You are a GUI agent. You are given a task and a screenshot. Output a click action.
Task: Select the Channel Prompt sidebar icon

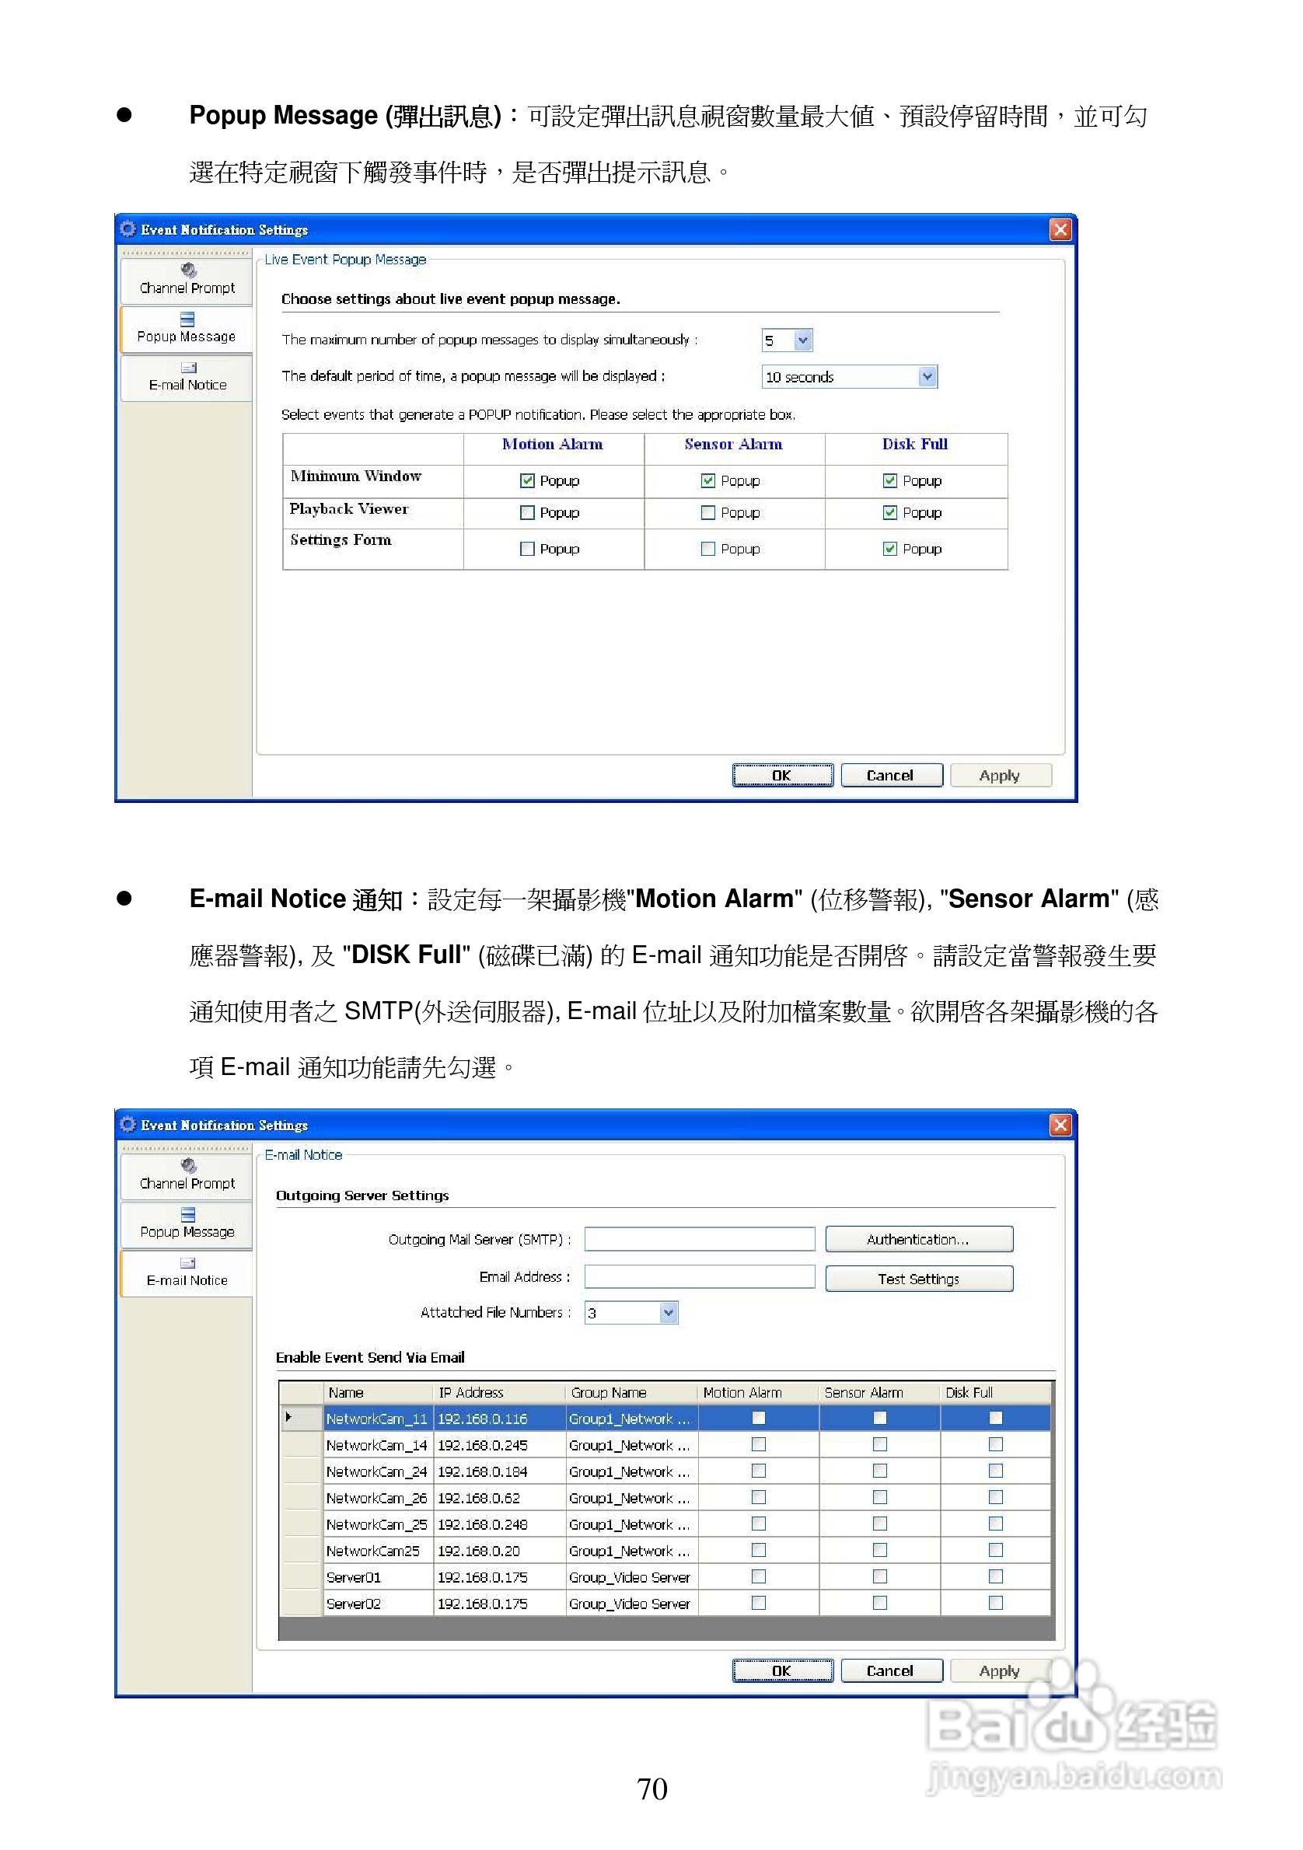pyautogui.click(x=189, y=272)
